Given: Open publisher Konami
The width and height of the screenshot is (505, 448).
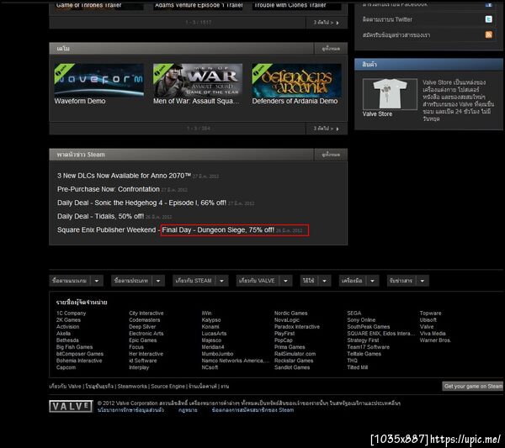Looking at the screenshot, I should [x=210, y=327].
